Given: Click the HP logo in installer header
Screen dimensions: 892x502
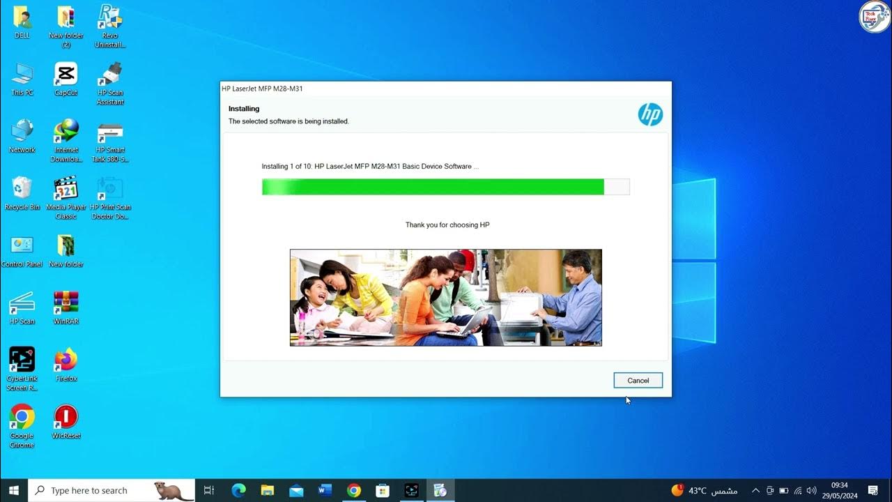Looking at the screenshot, I should pos(650,114).
